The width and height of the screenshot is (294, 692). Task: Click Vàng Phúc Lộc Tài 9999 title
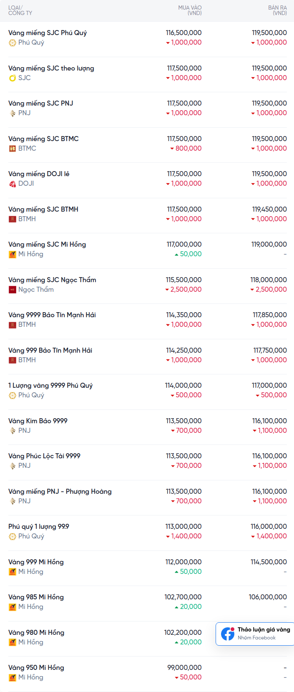point(44,456)
